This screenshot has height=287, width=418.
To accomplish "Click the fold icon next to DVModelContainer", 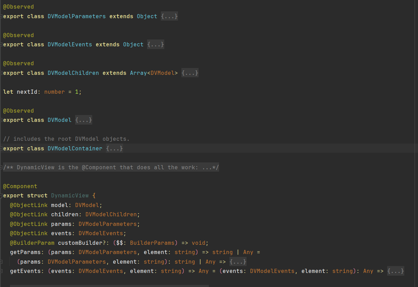I will [x=1, y=148].
